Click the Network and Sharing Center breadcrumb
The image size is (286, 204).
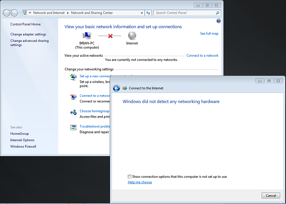pos(92,13)
